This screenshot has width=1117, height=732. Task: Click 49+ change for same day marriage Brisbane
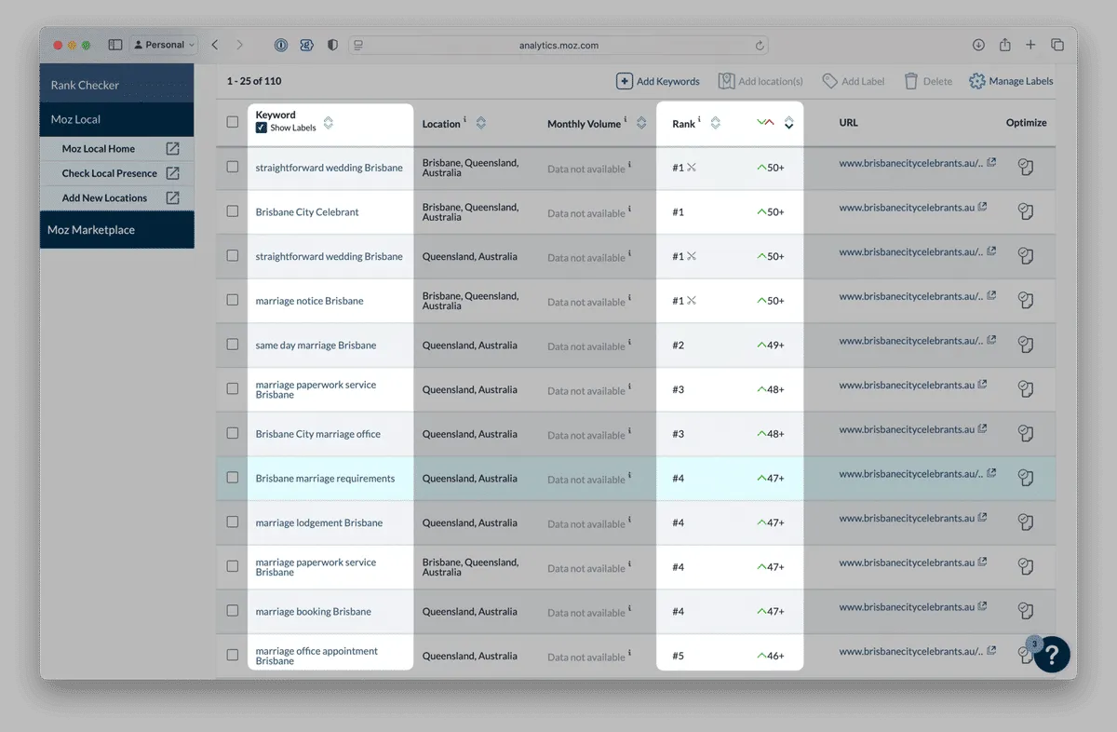(x=771, y=345)
